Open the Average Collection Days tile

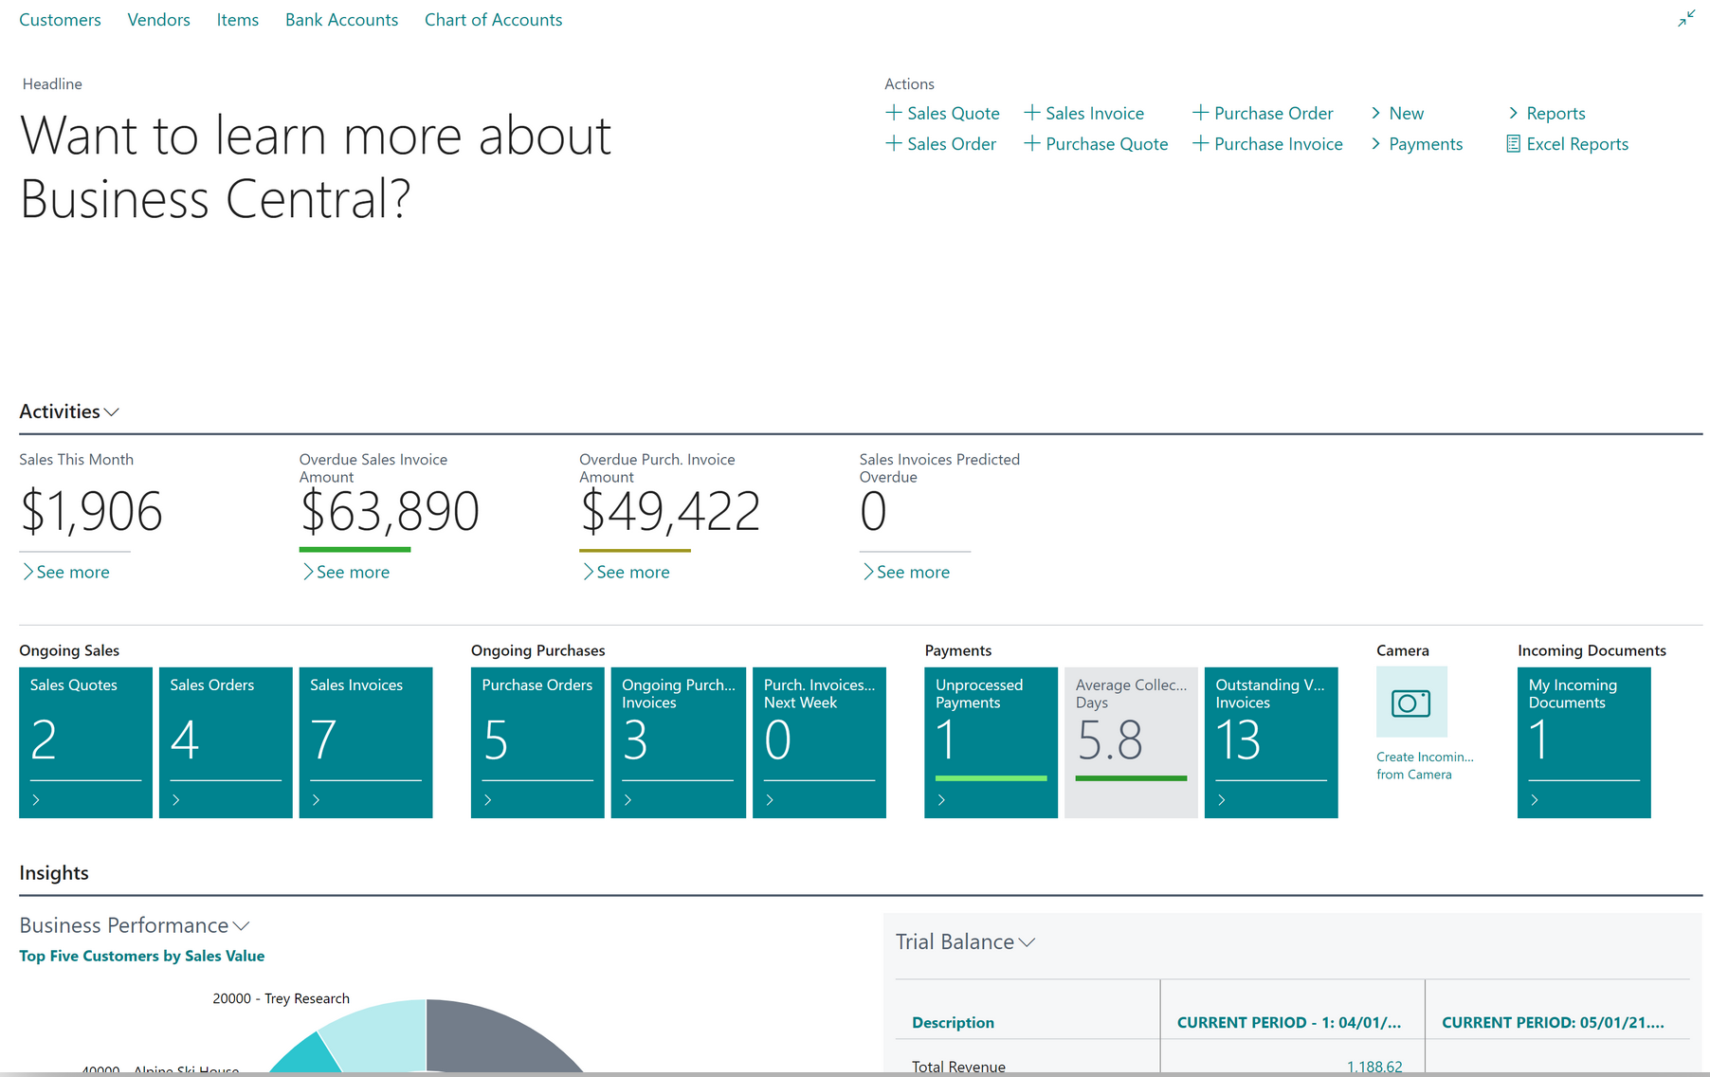point(1131,742)
